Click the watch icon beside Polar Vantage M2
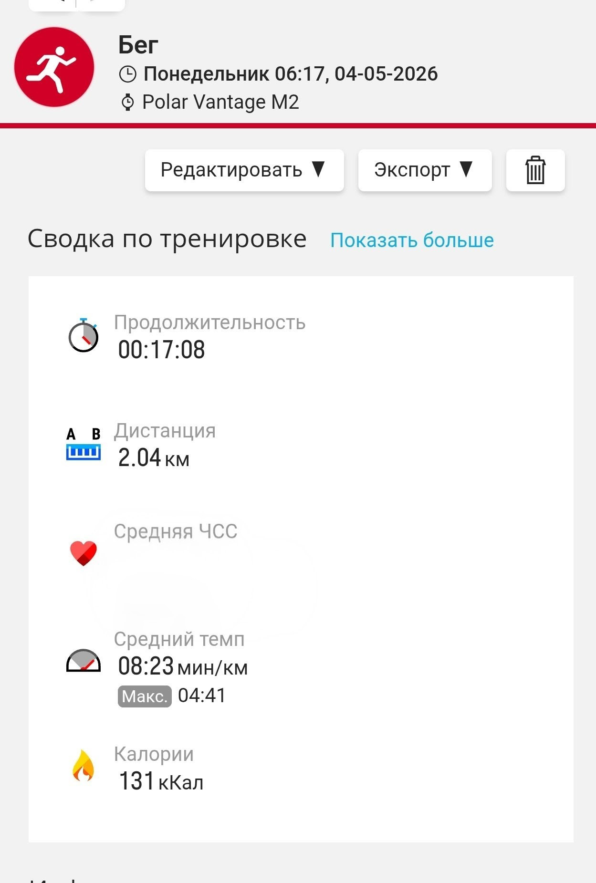 click(x=127, y=102)
